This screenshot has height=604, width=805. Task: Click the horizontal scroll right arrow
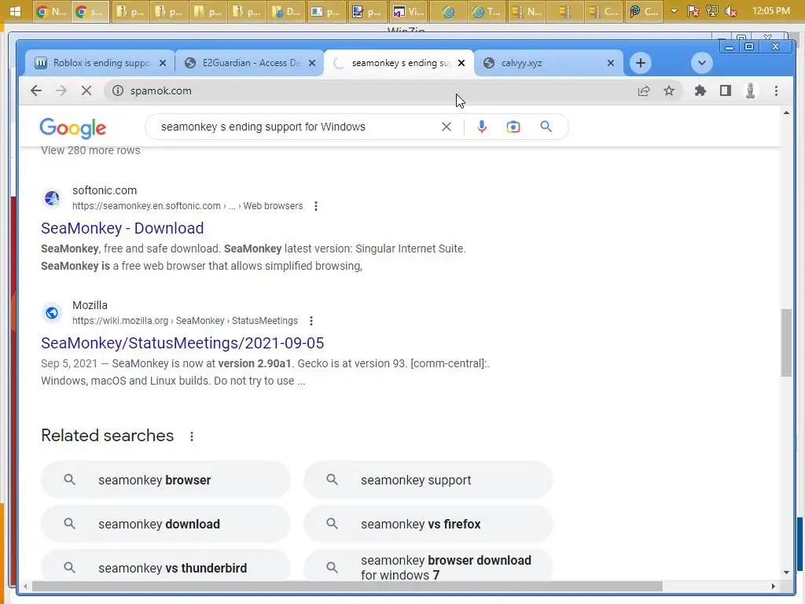click(774, 586)
